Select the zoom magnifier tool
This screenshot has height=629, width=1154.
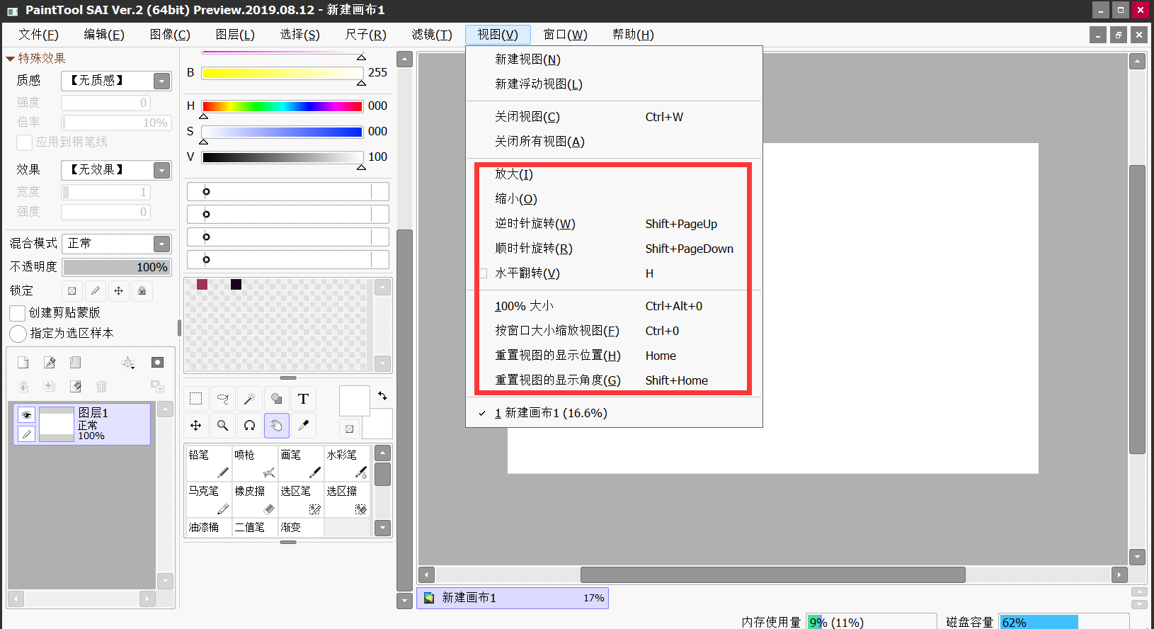pyautogui.click(x=222, y=426)
